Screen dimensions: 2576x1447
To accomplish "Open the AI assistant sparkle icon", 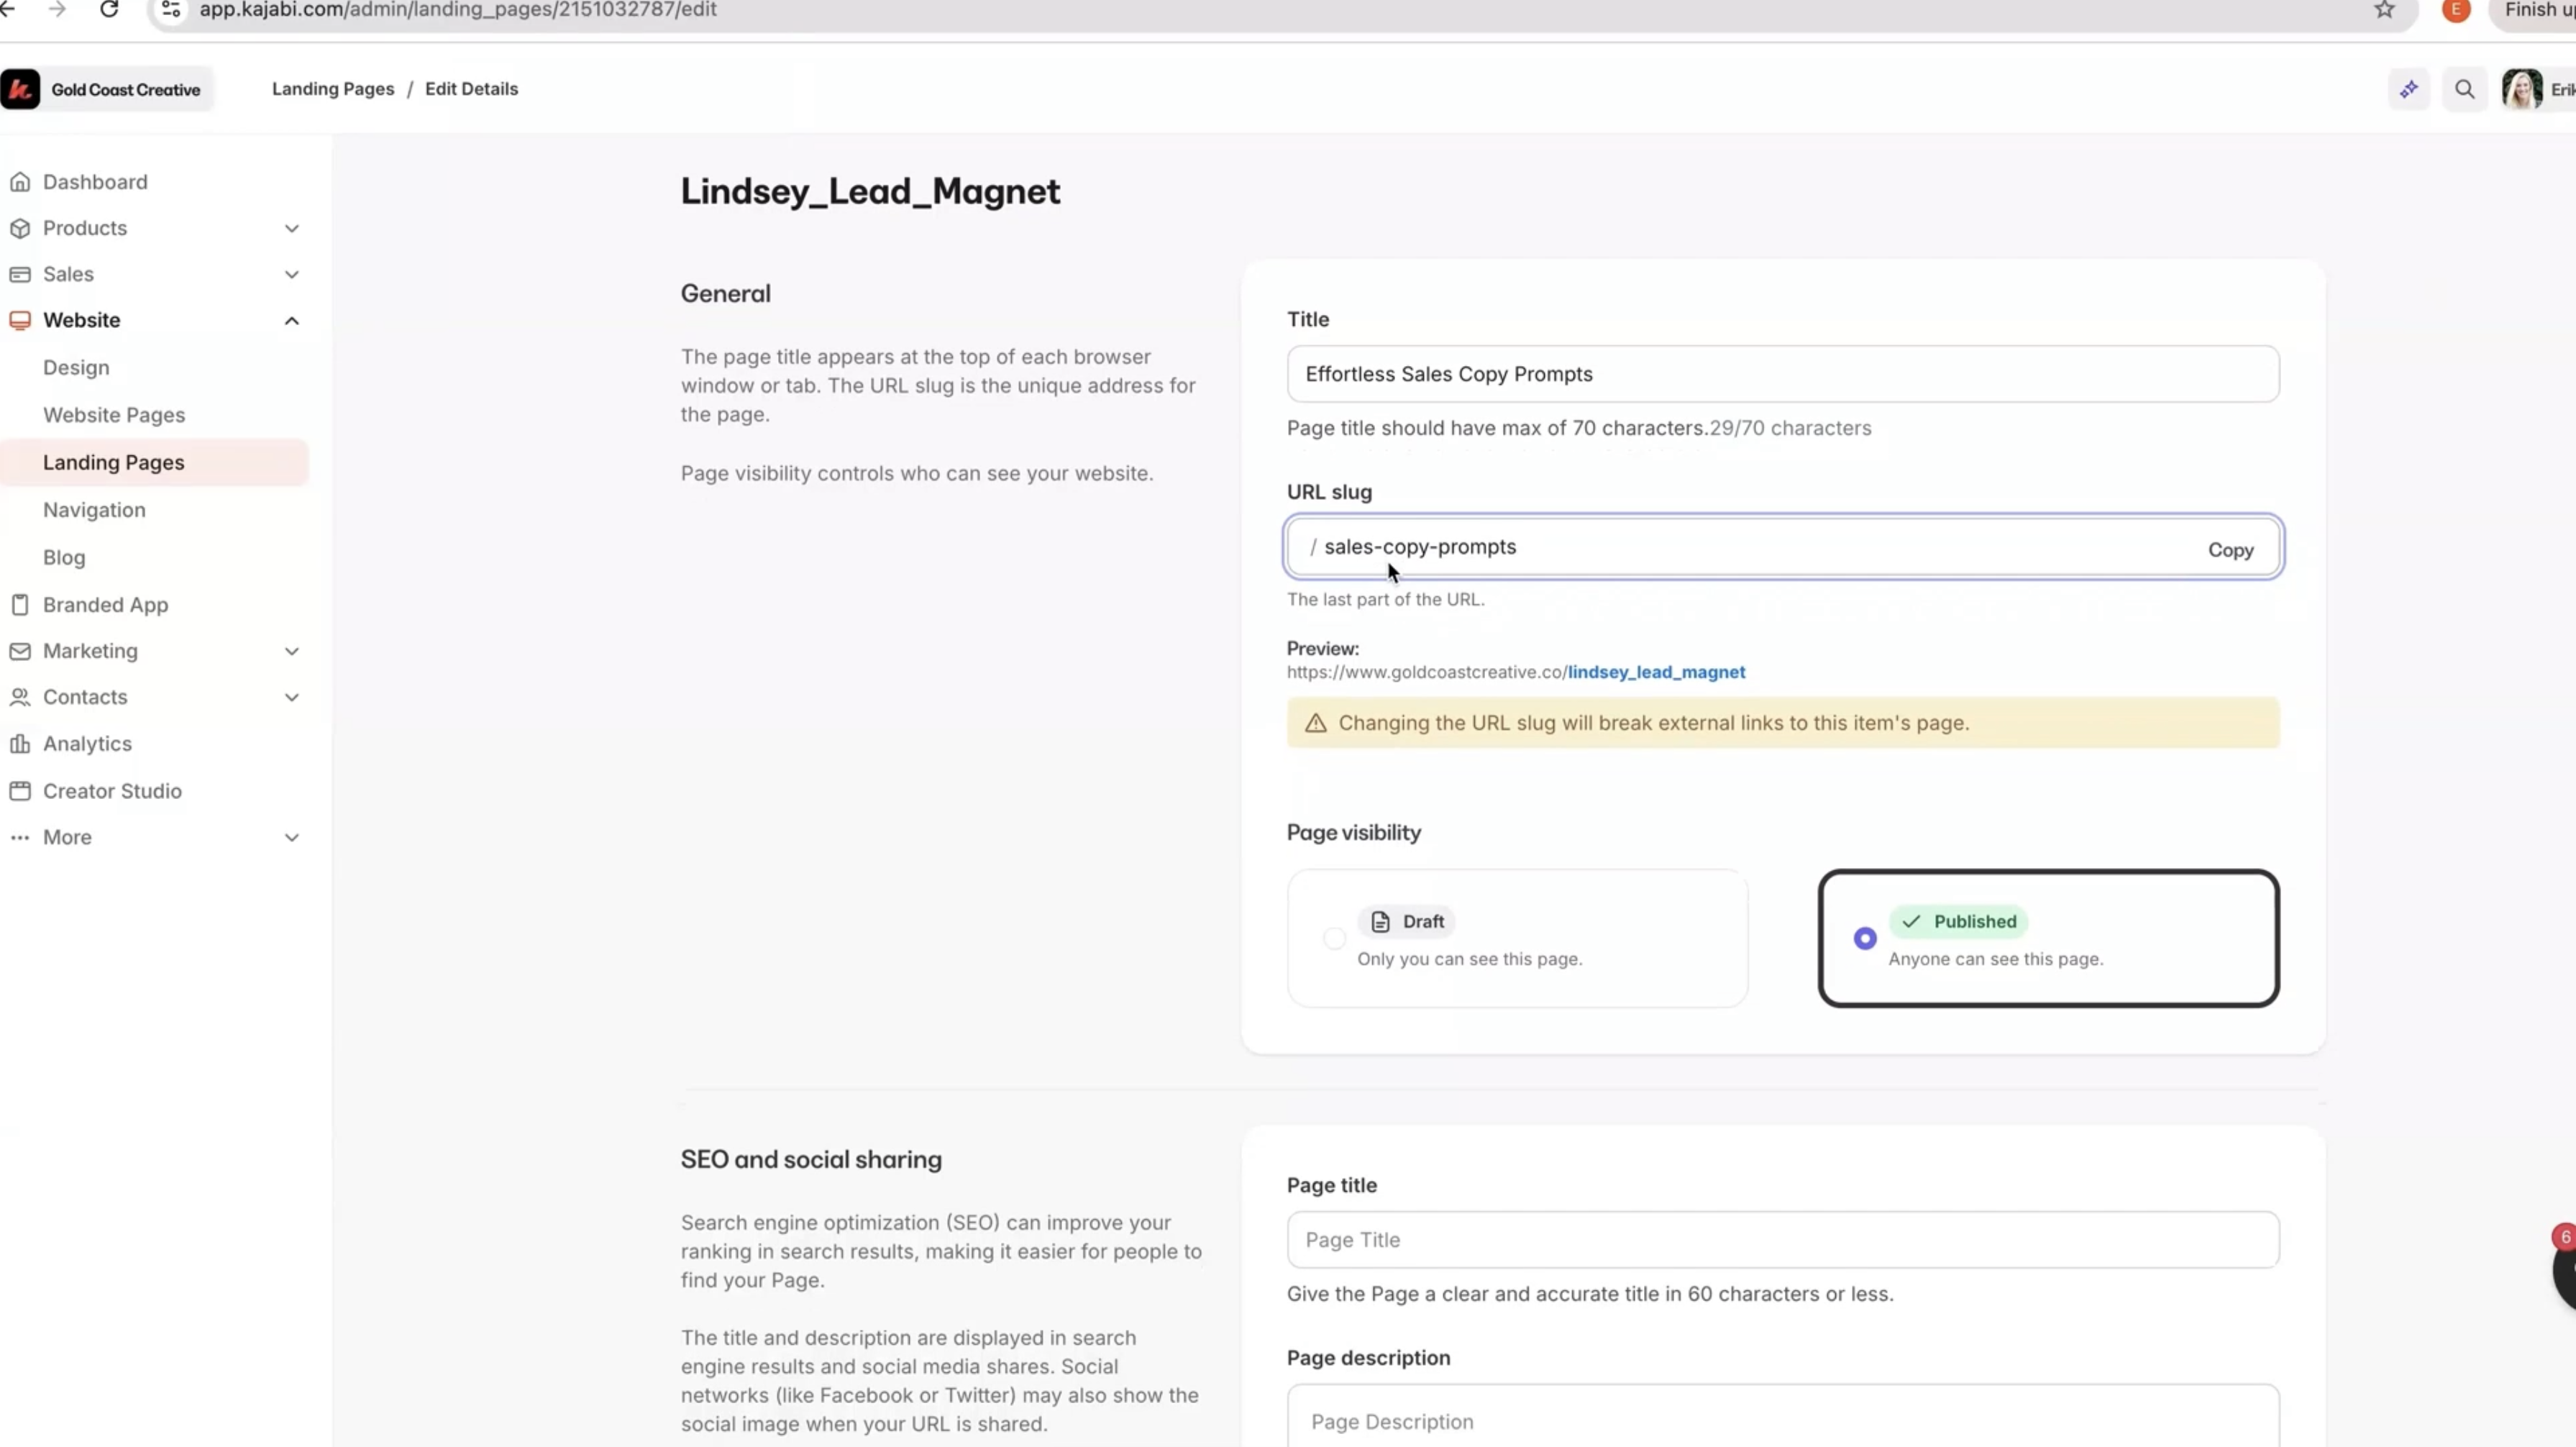I will click(2409, 90).
